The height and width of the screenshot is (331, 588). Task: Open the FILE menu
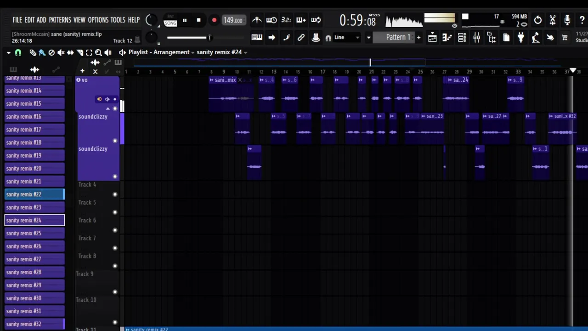(x=17, y=20)
